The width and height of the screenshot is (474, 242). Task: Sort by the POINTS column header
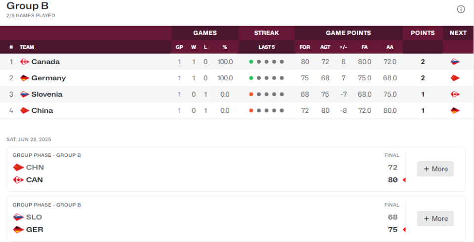pos(423,33)
